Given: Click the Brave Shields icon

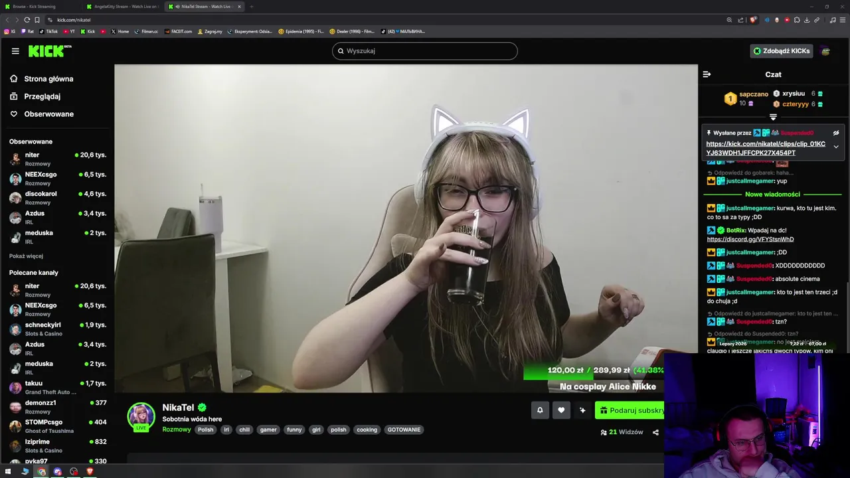Looking at the screenshot, I should [753, 20].
